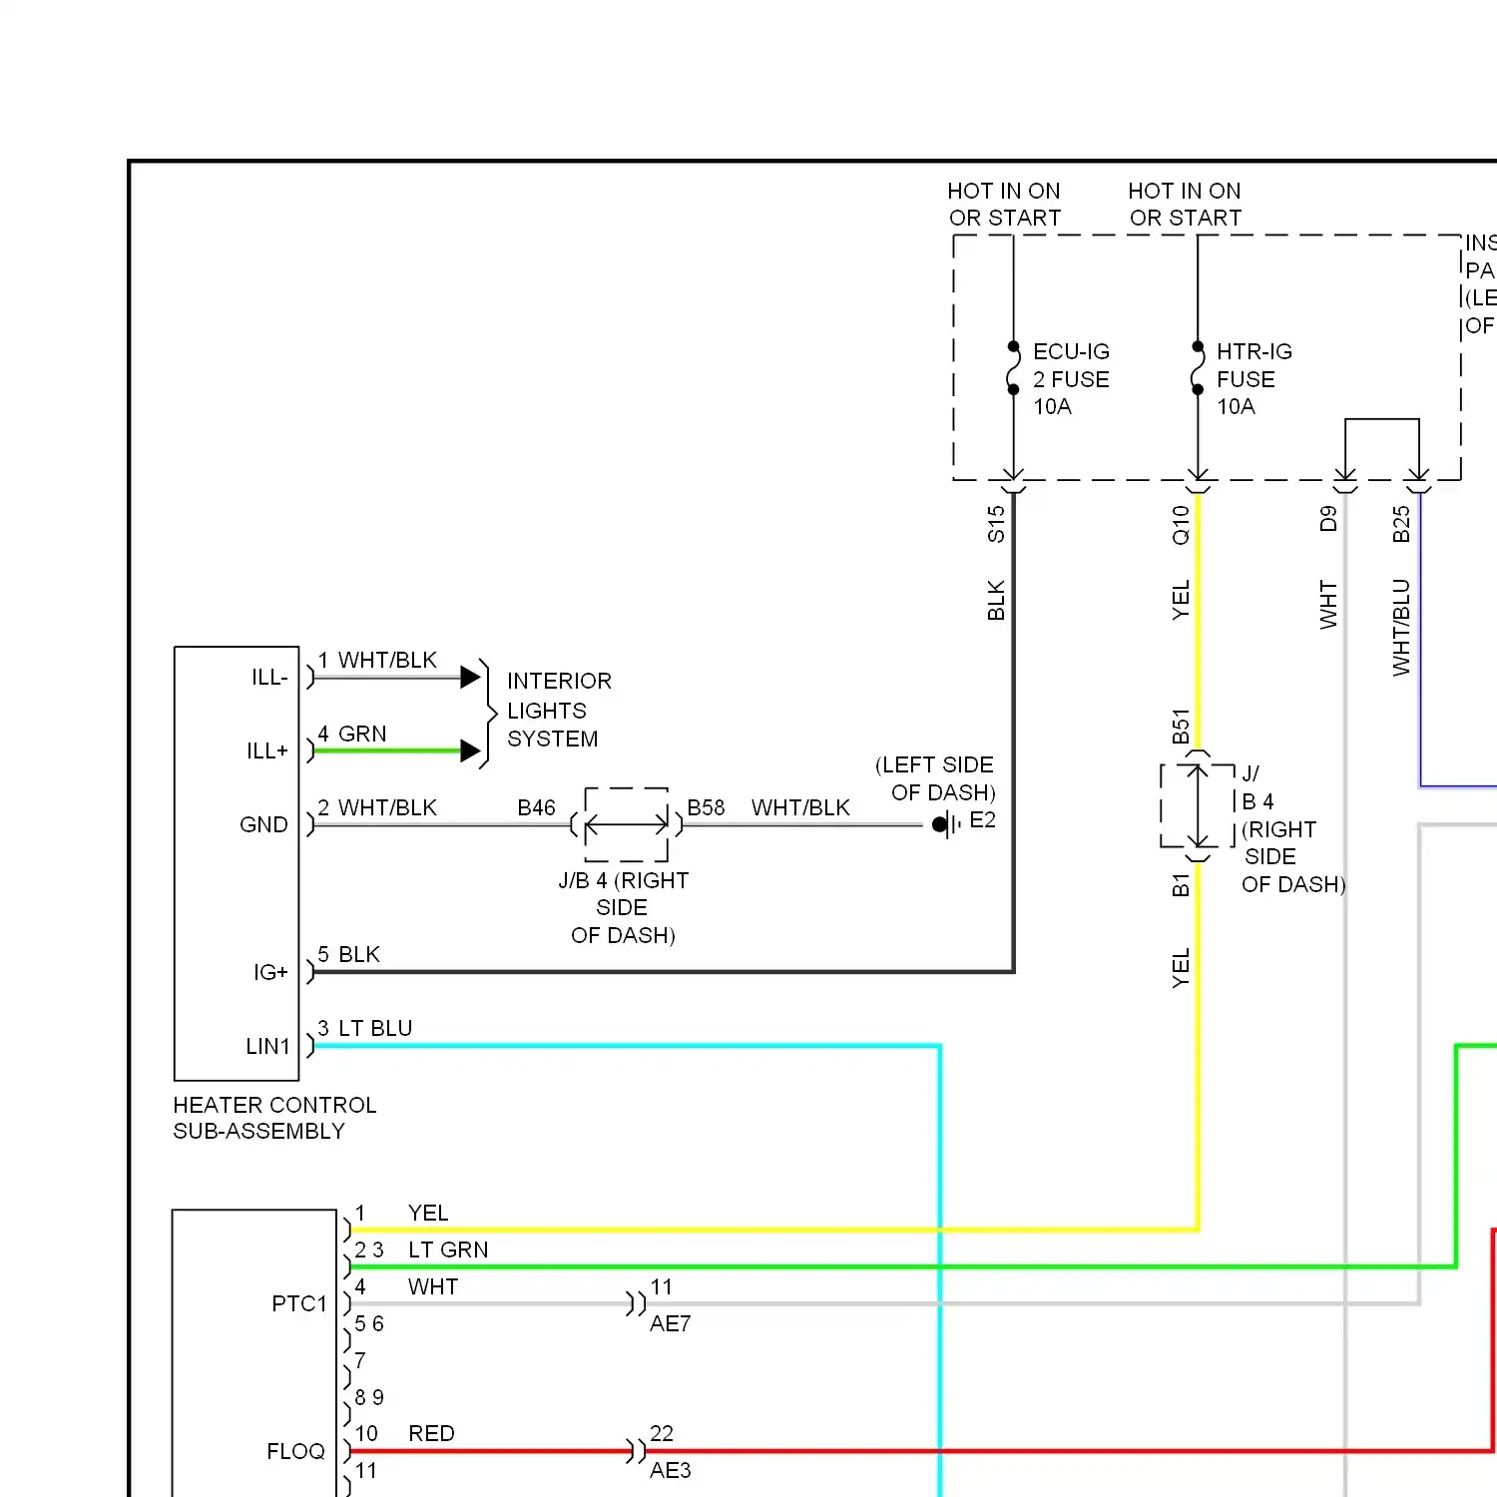Select the dashed junction box between B46 and B58

pos(626,824)
